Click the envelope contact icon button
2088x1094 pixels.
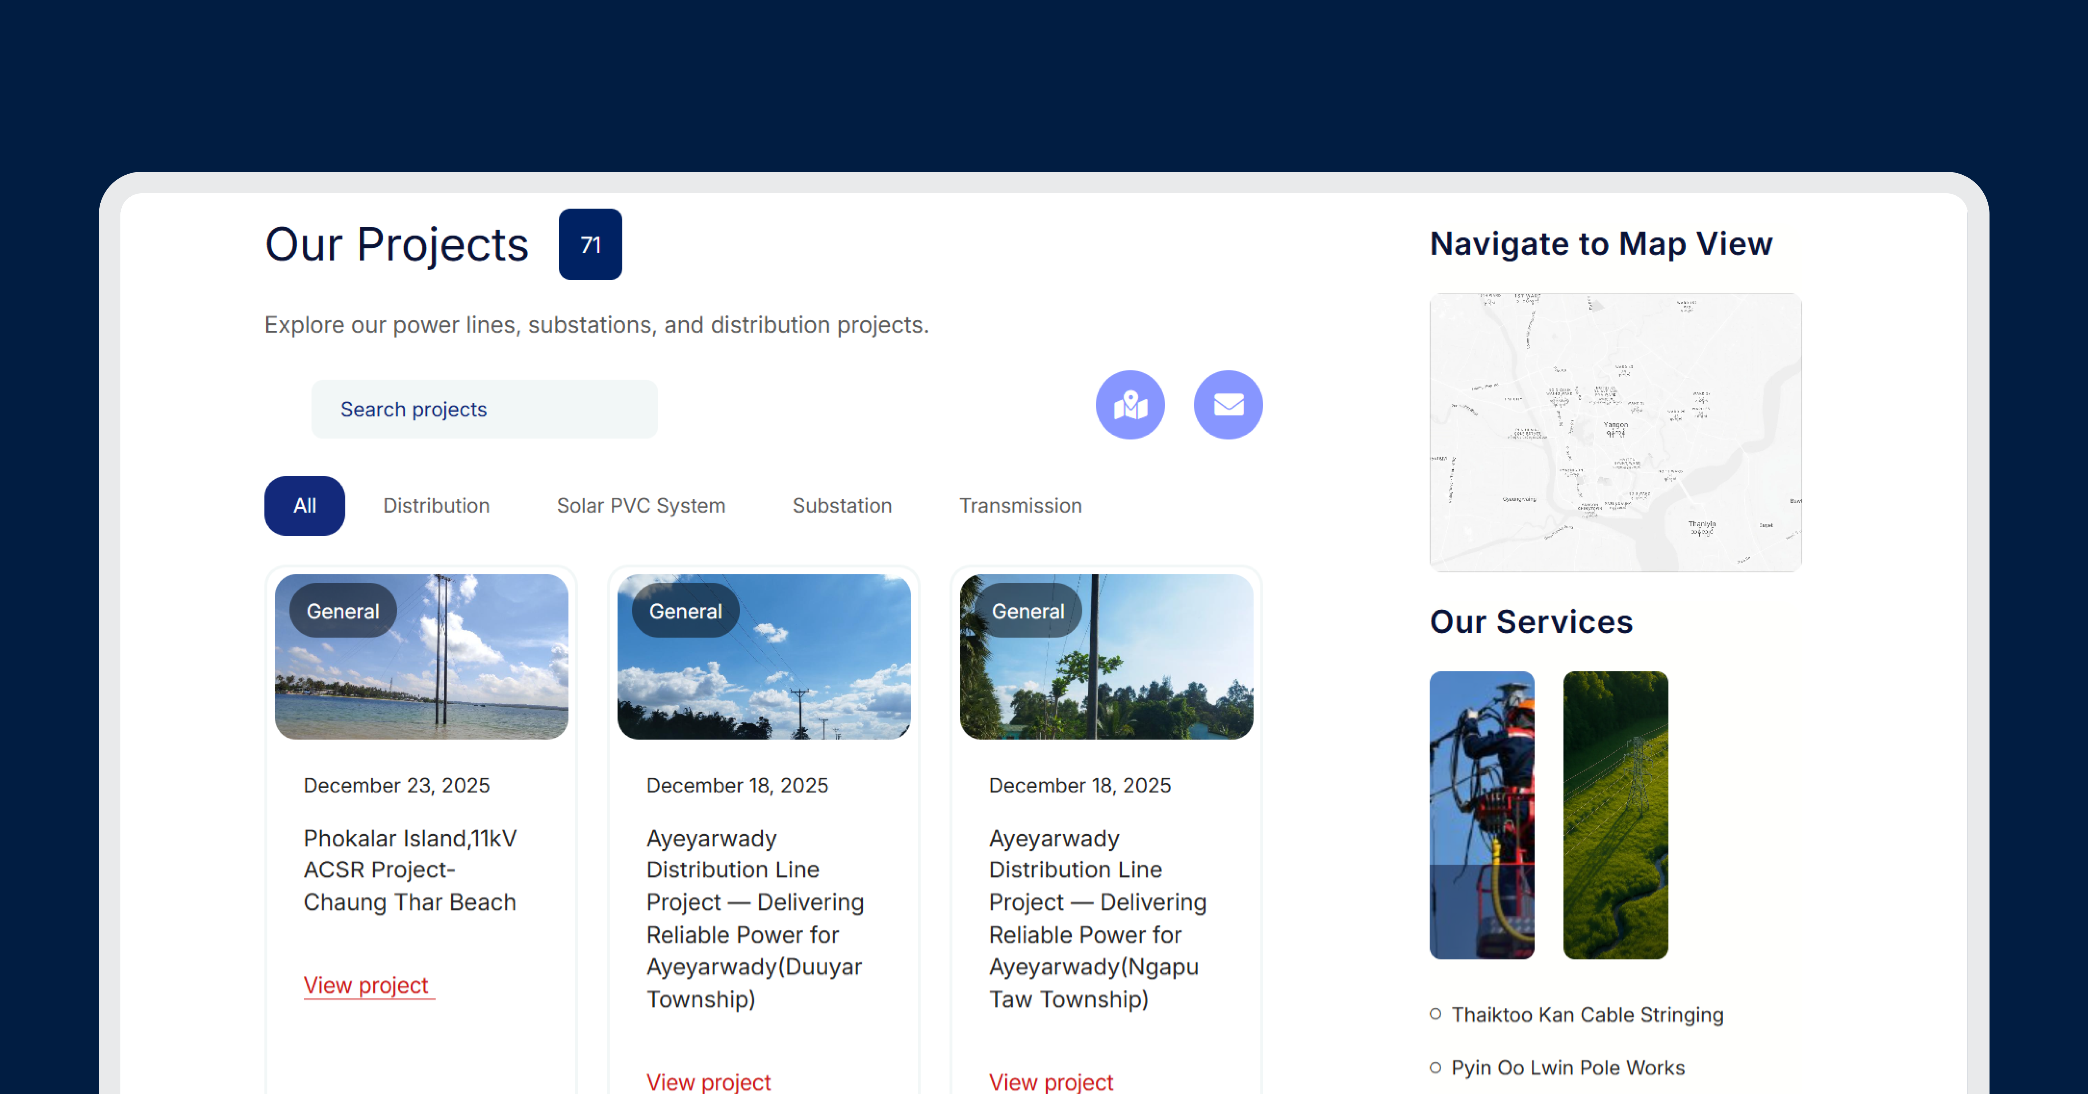(x=1228, y=405)
